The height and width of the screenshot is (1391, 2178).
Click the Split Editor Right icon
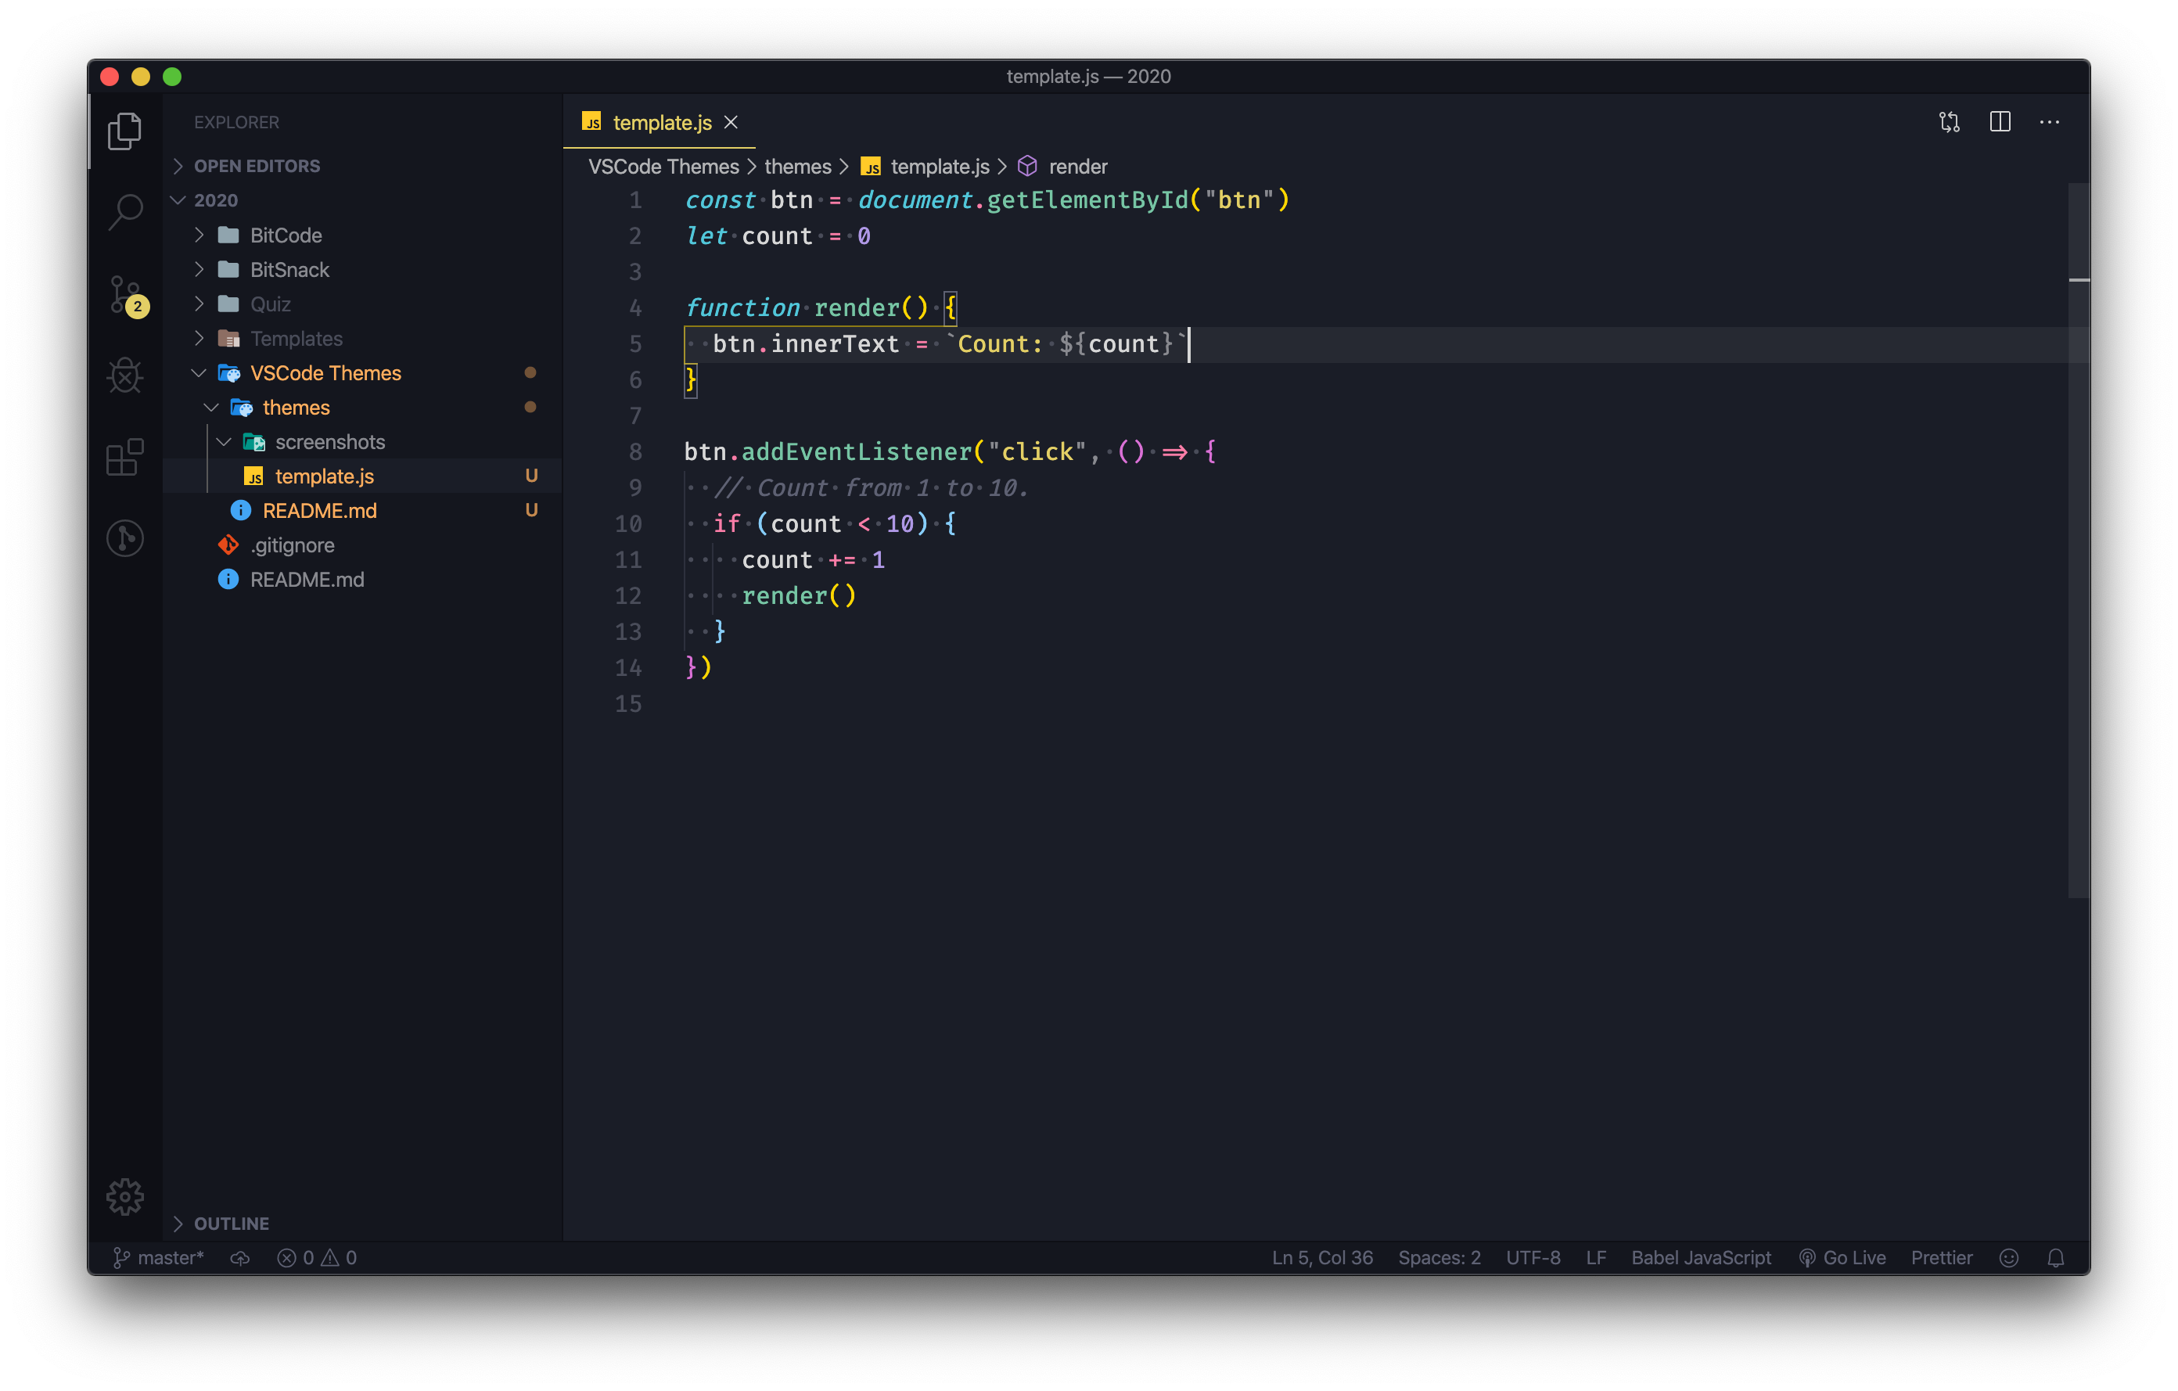(2000, 122)
